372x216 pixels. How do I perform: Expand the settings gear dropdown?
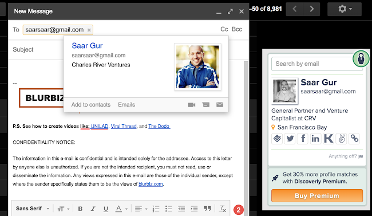345,9
